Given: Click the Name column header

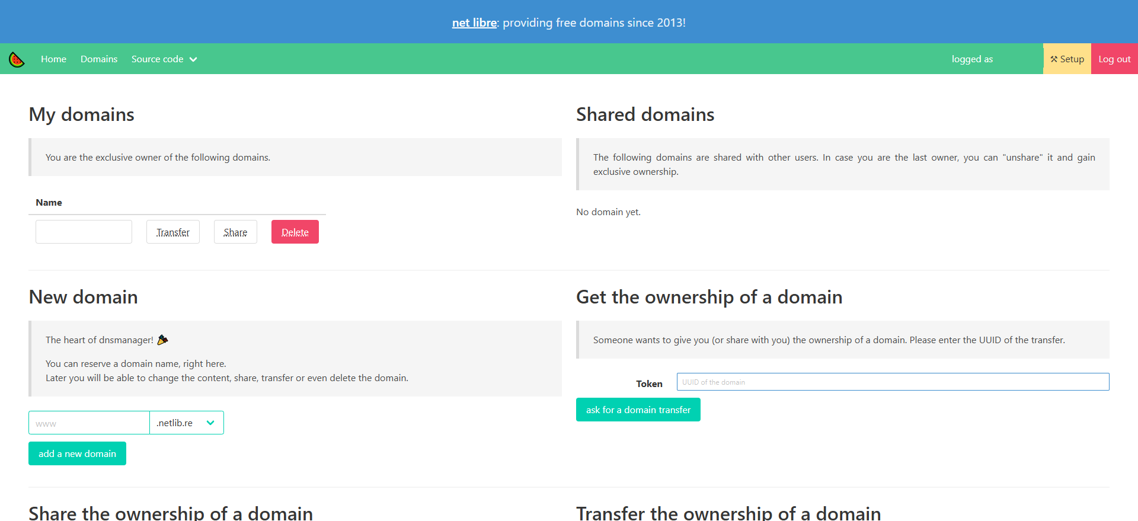Looking at the screenshot, I should tap(49, 203).
